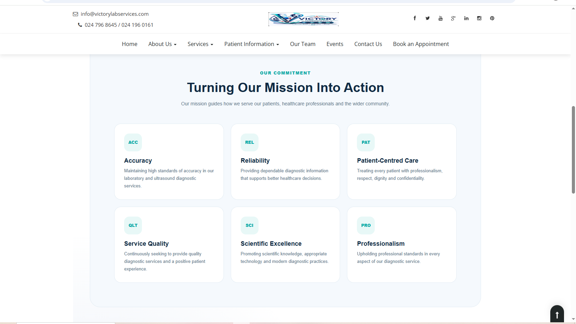Image resolution: width=576 pixels, height=324 pixels.
Task: Open the YouTube social icon
Action: [x=441, y=18]
